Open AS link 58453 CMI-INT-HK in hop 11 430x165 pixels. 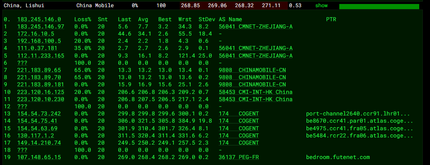(256, 99)
